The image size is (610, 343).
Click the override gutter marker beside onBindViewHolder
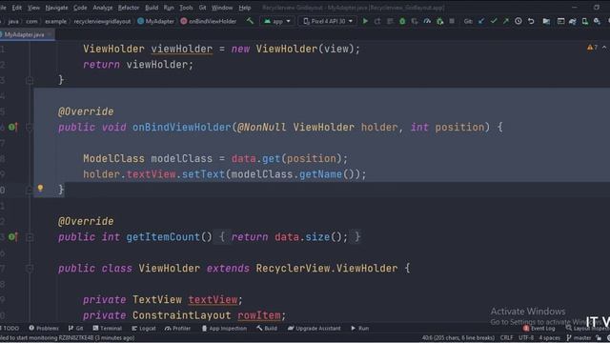12,127
